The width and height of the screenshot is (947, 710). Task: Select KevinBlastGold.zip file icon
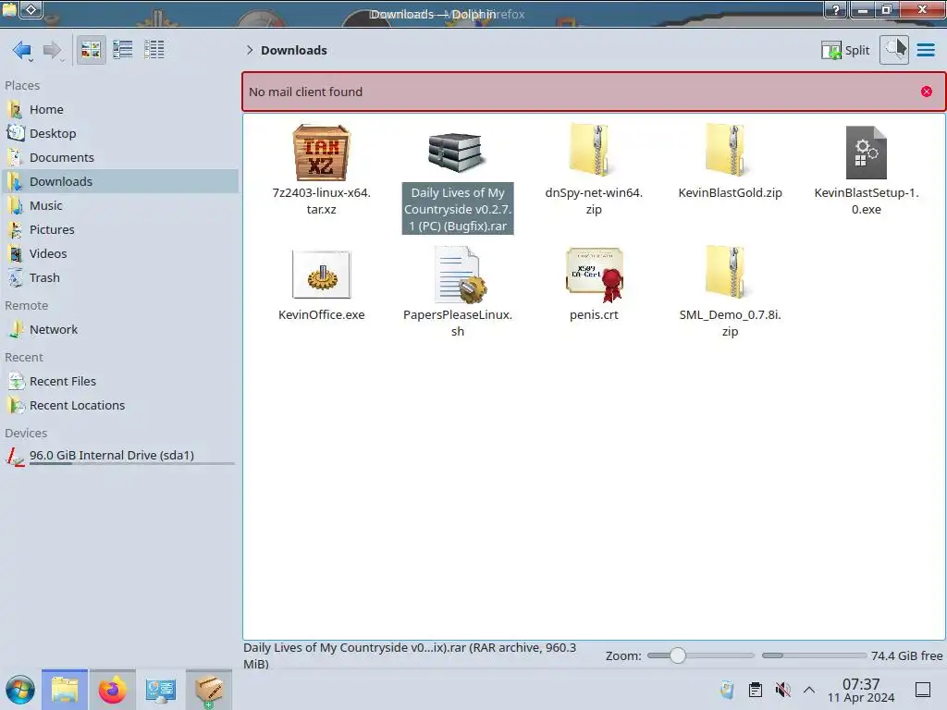[727, 150]
